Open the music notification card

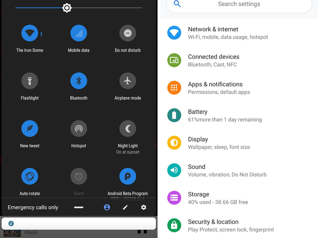click(x=79, y=223)
